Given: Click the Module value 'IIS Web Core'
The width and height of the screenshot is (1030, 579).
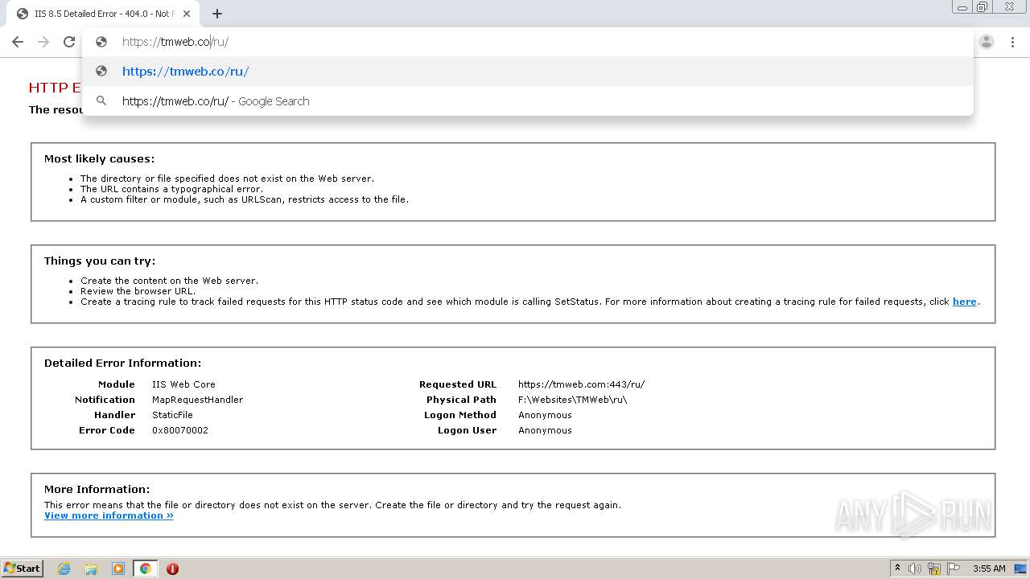Looking at the screenshot, I should (x=183, y=384).
